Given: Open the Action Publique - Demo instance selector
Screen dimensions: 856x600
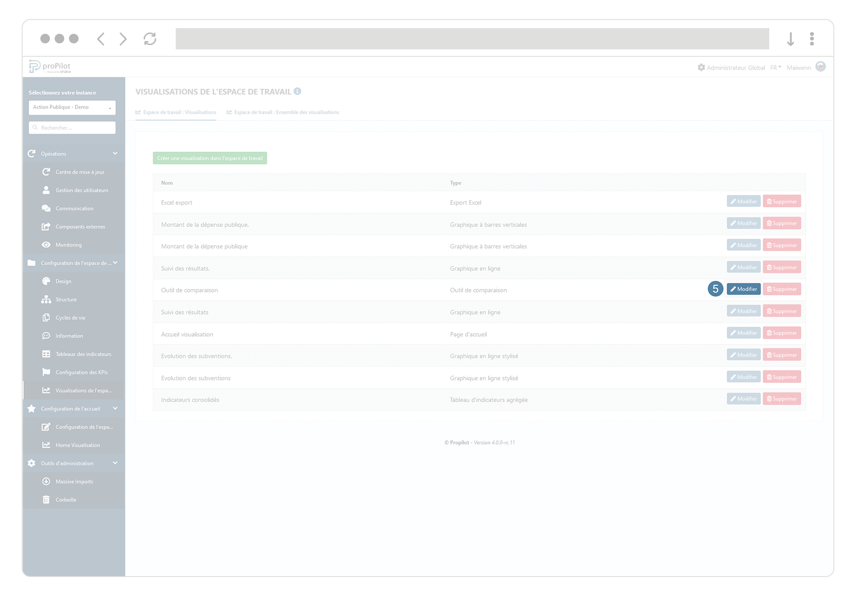Looking at the screenshot, I should click(x=72, y=107).
